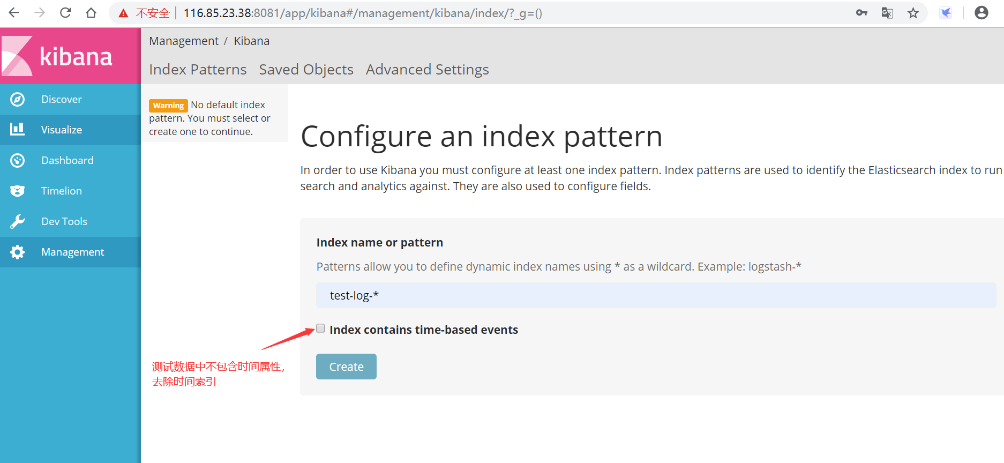Bookmark this page with star icon
Image resolution: width=1004 pixels, height=463 pixels.
tap(913, 13)
